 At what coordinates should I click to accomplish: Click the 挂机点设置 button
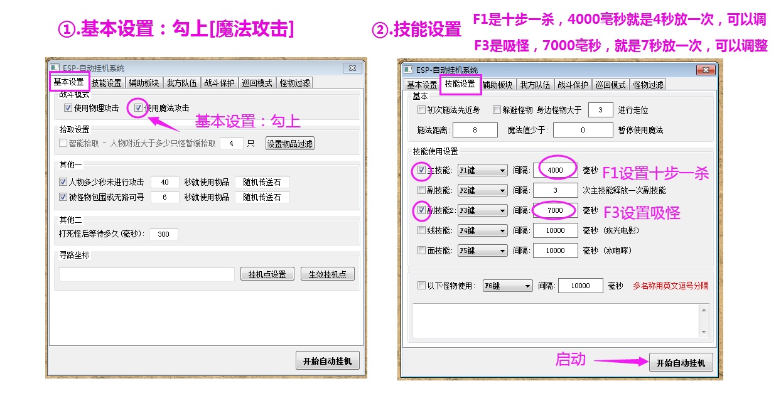click(x=267, y=274)
